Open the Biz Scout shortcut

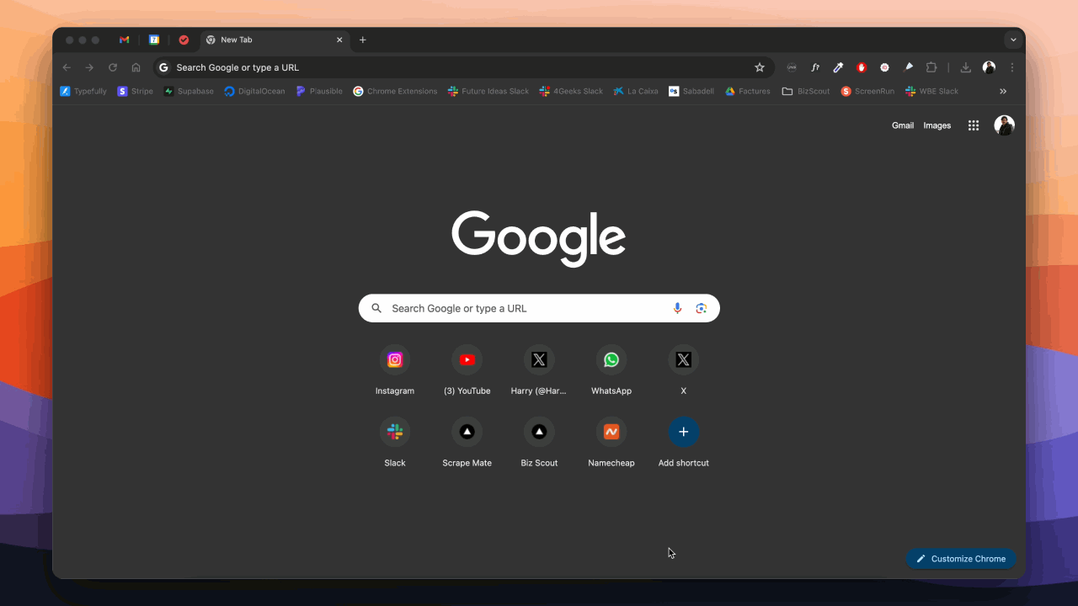[539, 443]
